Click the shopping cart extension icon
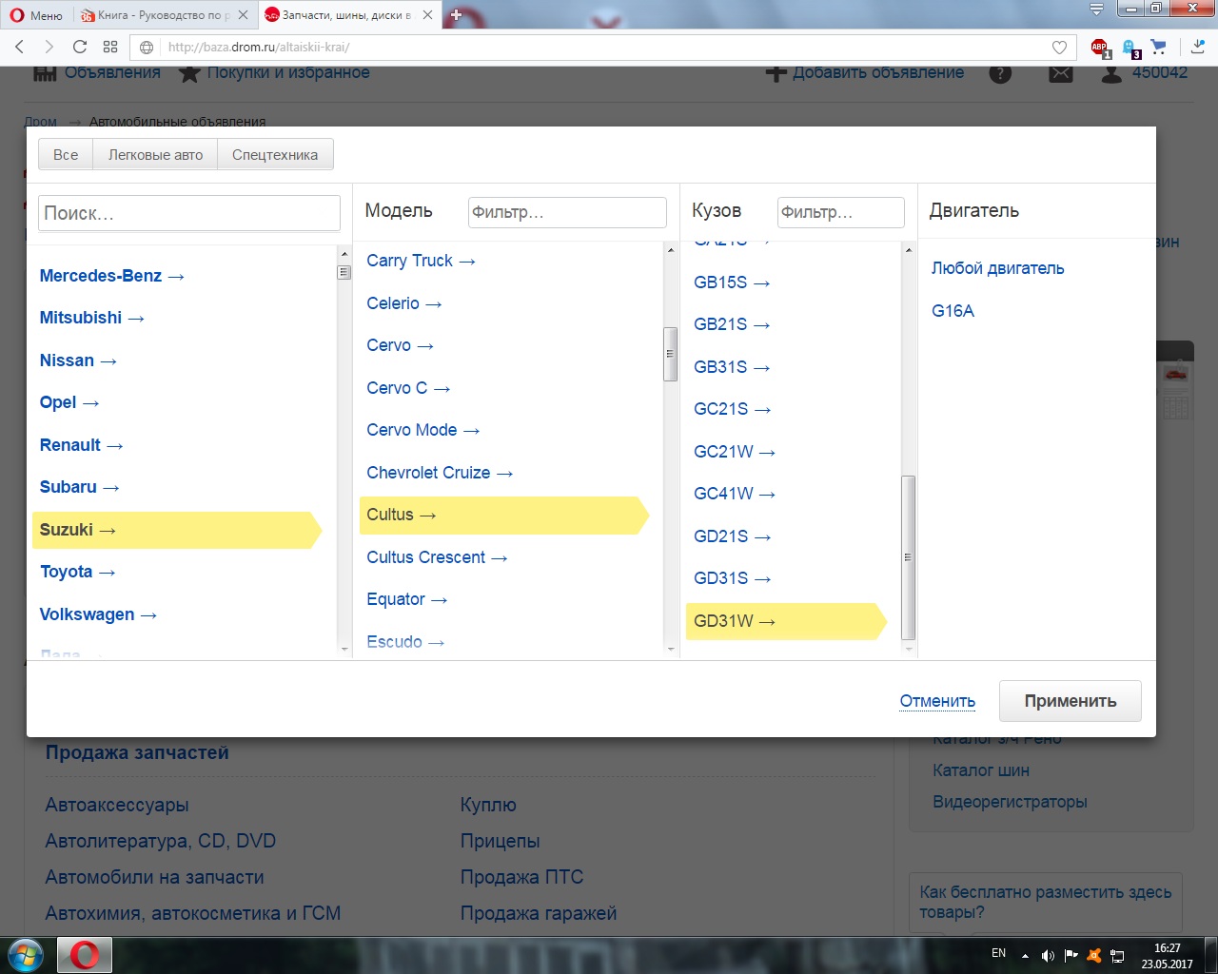 (1158, 47)
